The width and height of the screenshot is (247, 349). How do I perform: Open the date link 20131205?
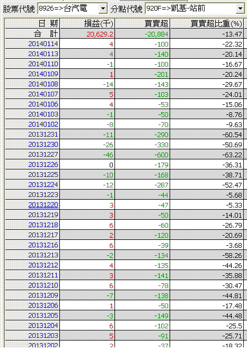point(43,316)
